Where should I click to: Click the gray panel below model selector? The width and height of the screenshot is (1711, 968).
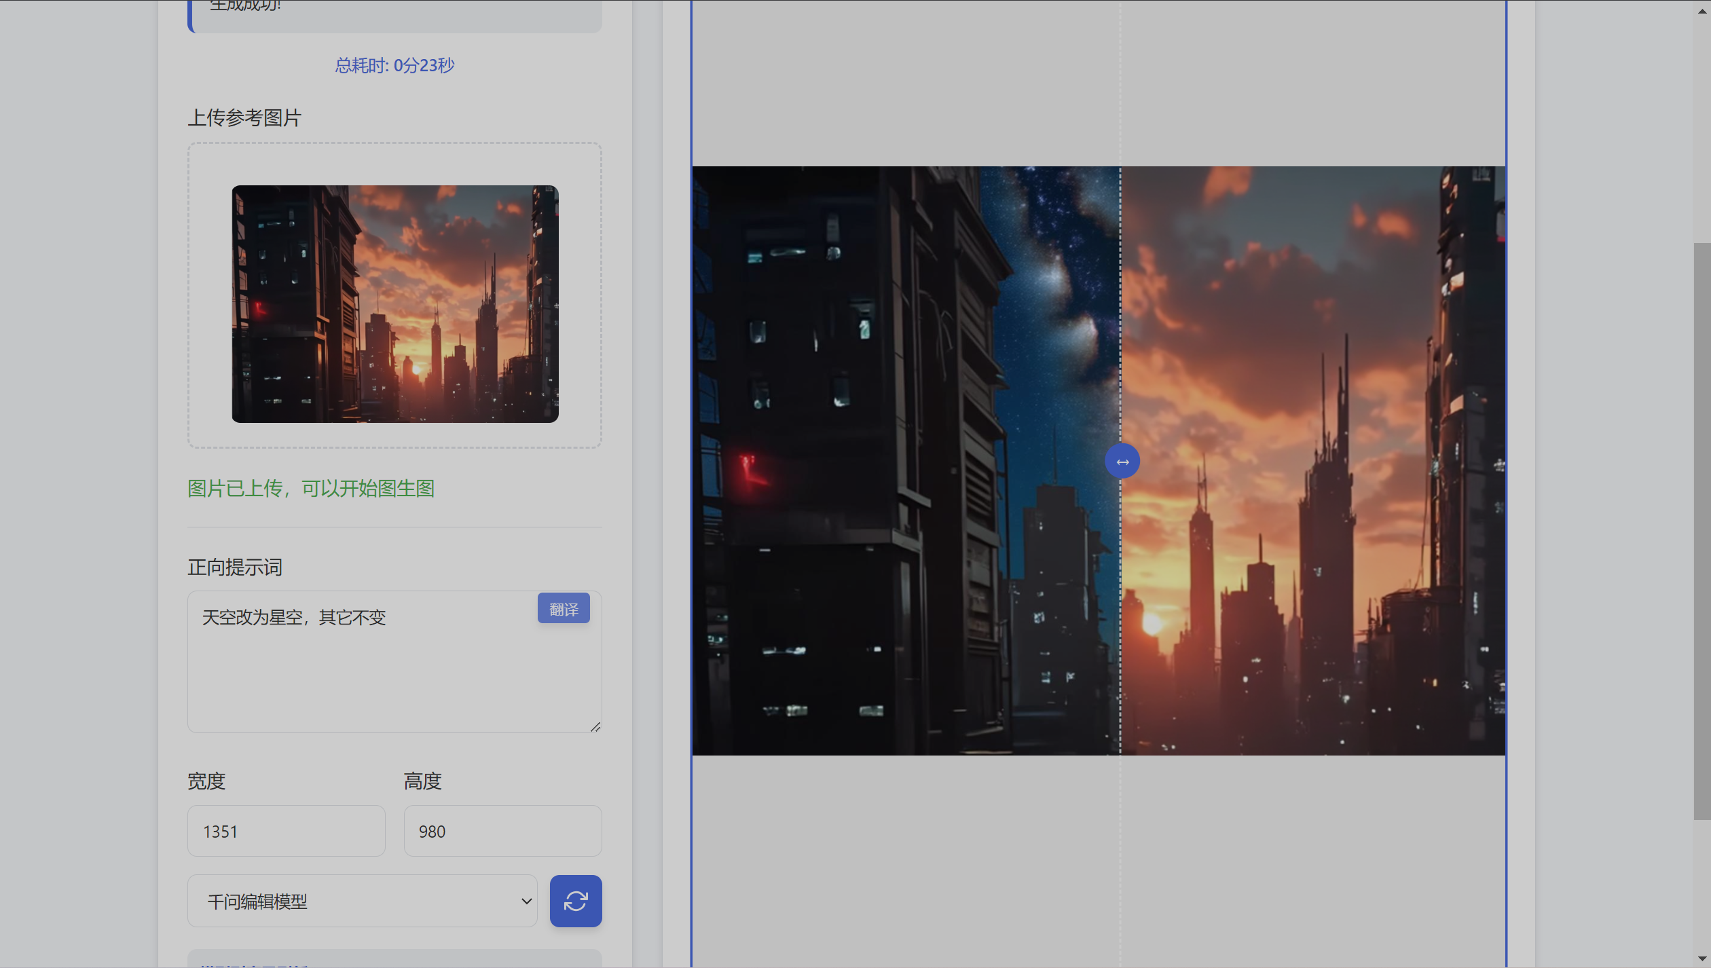pos(394,958)
